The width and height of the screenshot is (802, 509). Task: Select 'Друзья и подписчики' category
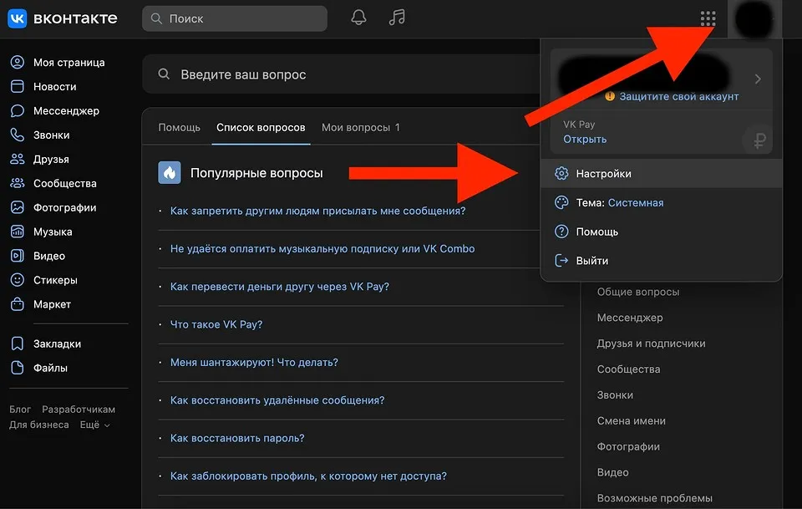pyautogui.click(x=651, y=344)
